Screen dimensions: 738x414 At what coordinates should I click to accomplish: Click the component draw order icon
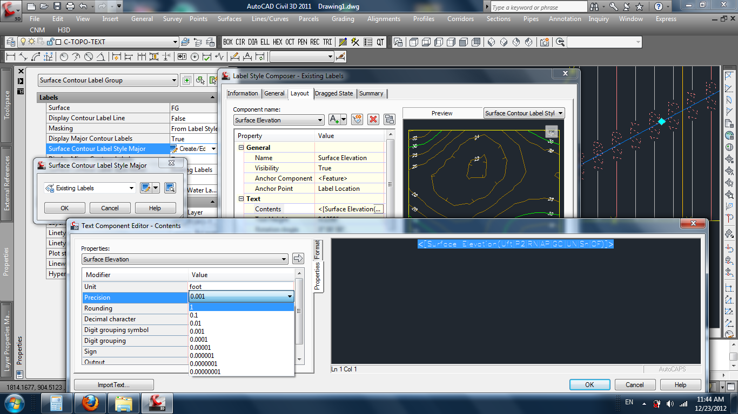pos(390,120)
